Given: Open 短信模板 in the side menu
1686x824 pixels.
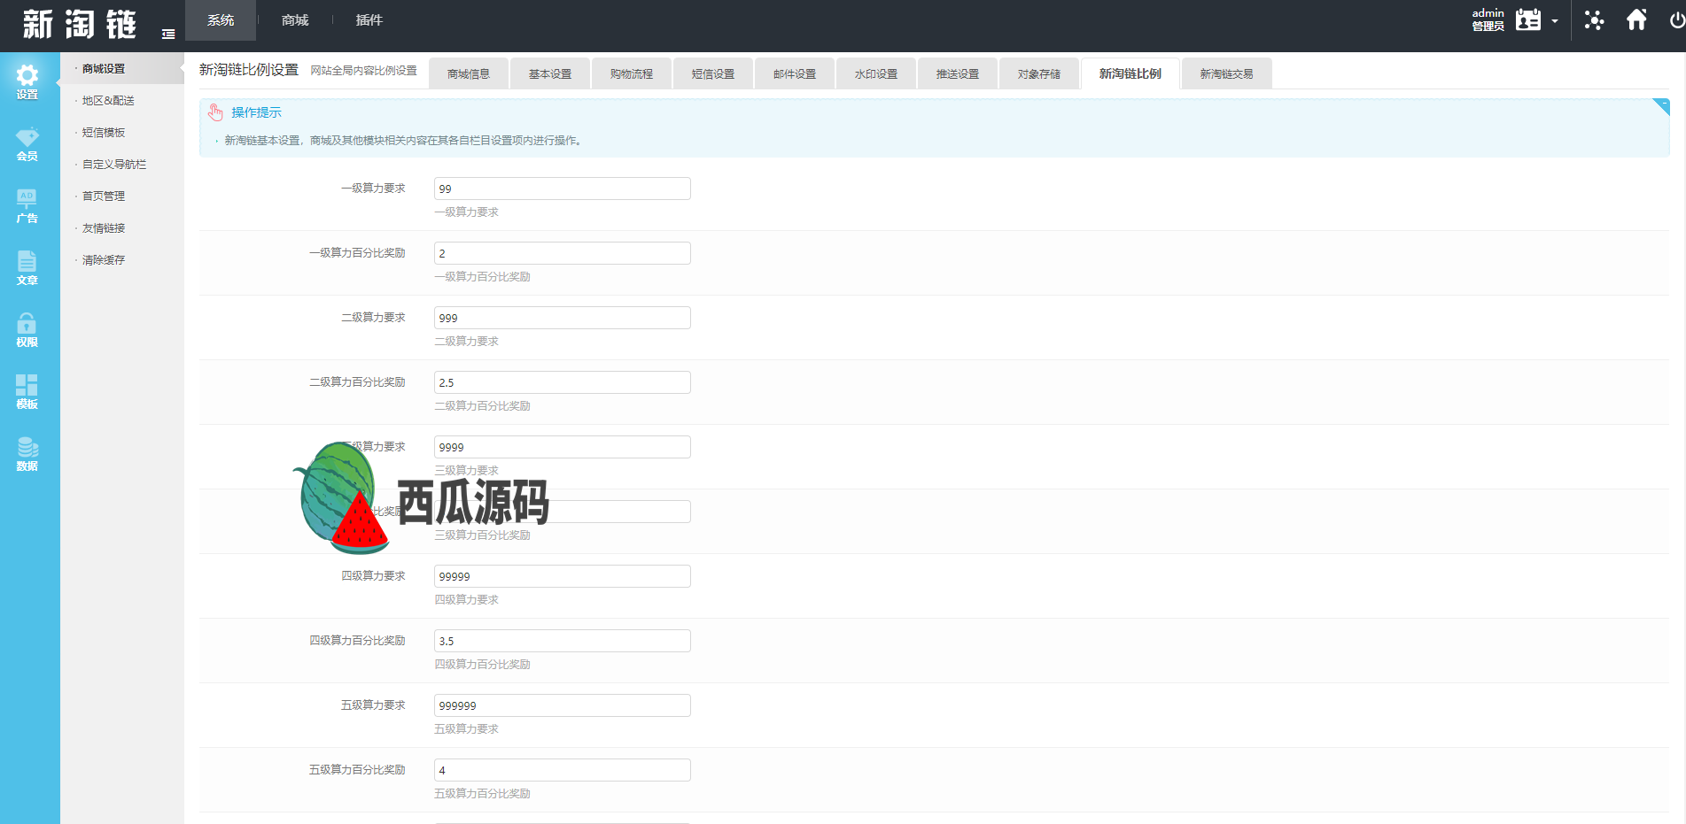Looking at the screenshot, I should pos(104,133).
